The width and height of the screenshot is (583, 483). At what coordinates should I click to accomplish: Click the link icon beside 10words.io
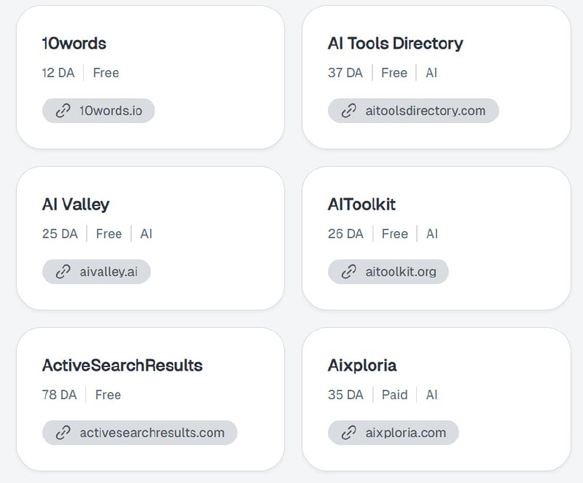tap(63, 111)
